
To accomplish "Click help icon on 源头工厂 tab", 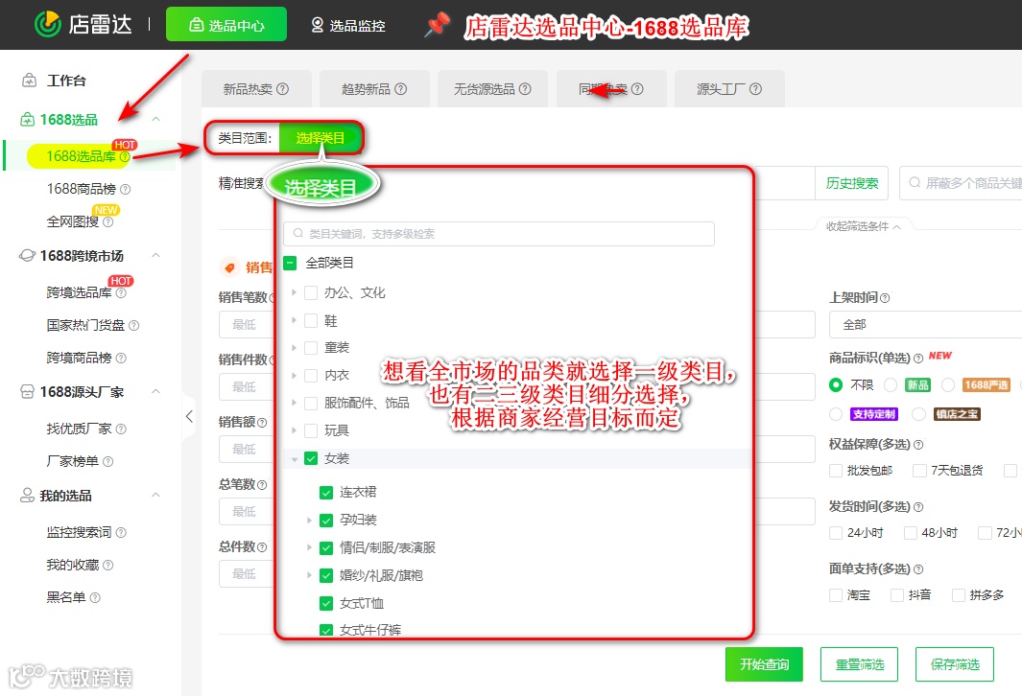I will (x=755, y=89).
